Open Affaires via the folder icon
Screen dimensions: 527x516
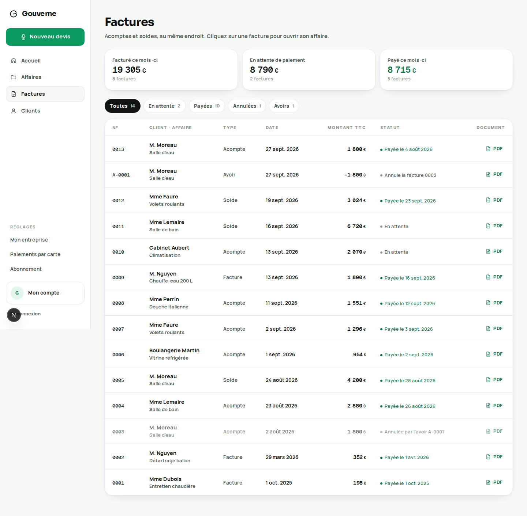(x=14, y=77)
